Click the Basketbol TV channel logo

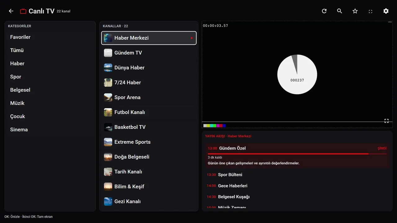108,127
